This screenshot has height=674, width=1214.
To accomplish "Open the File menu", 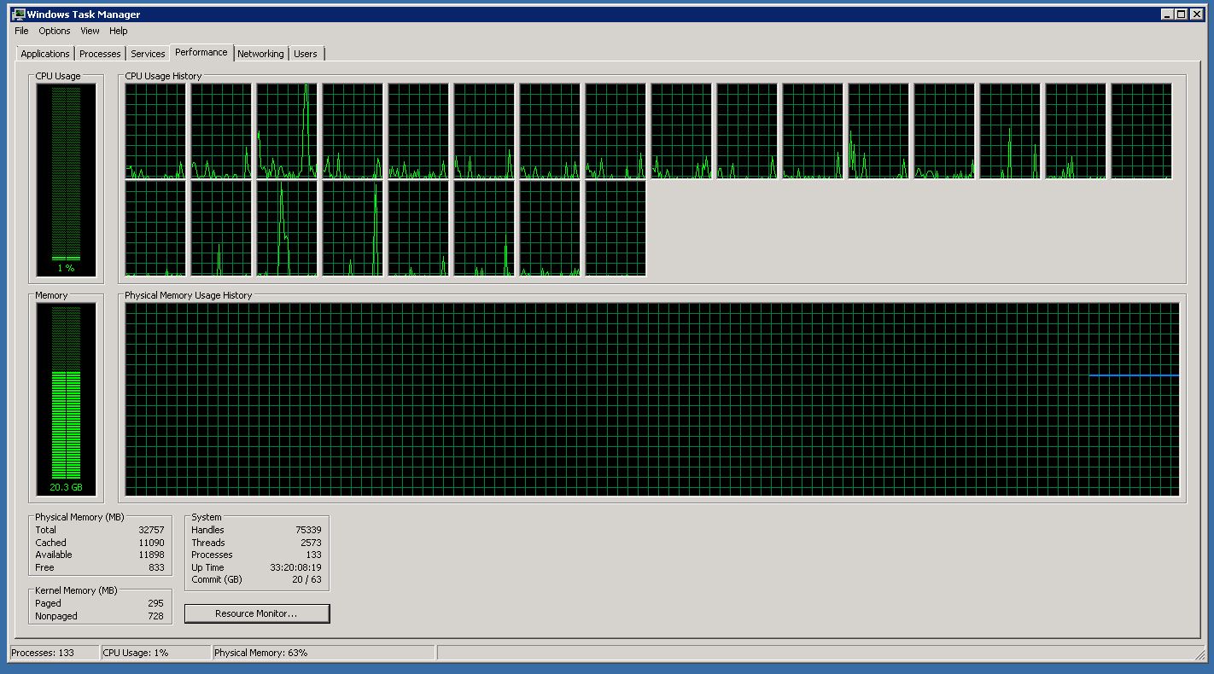I will (21, 31).
